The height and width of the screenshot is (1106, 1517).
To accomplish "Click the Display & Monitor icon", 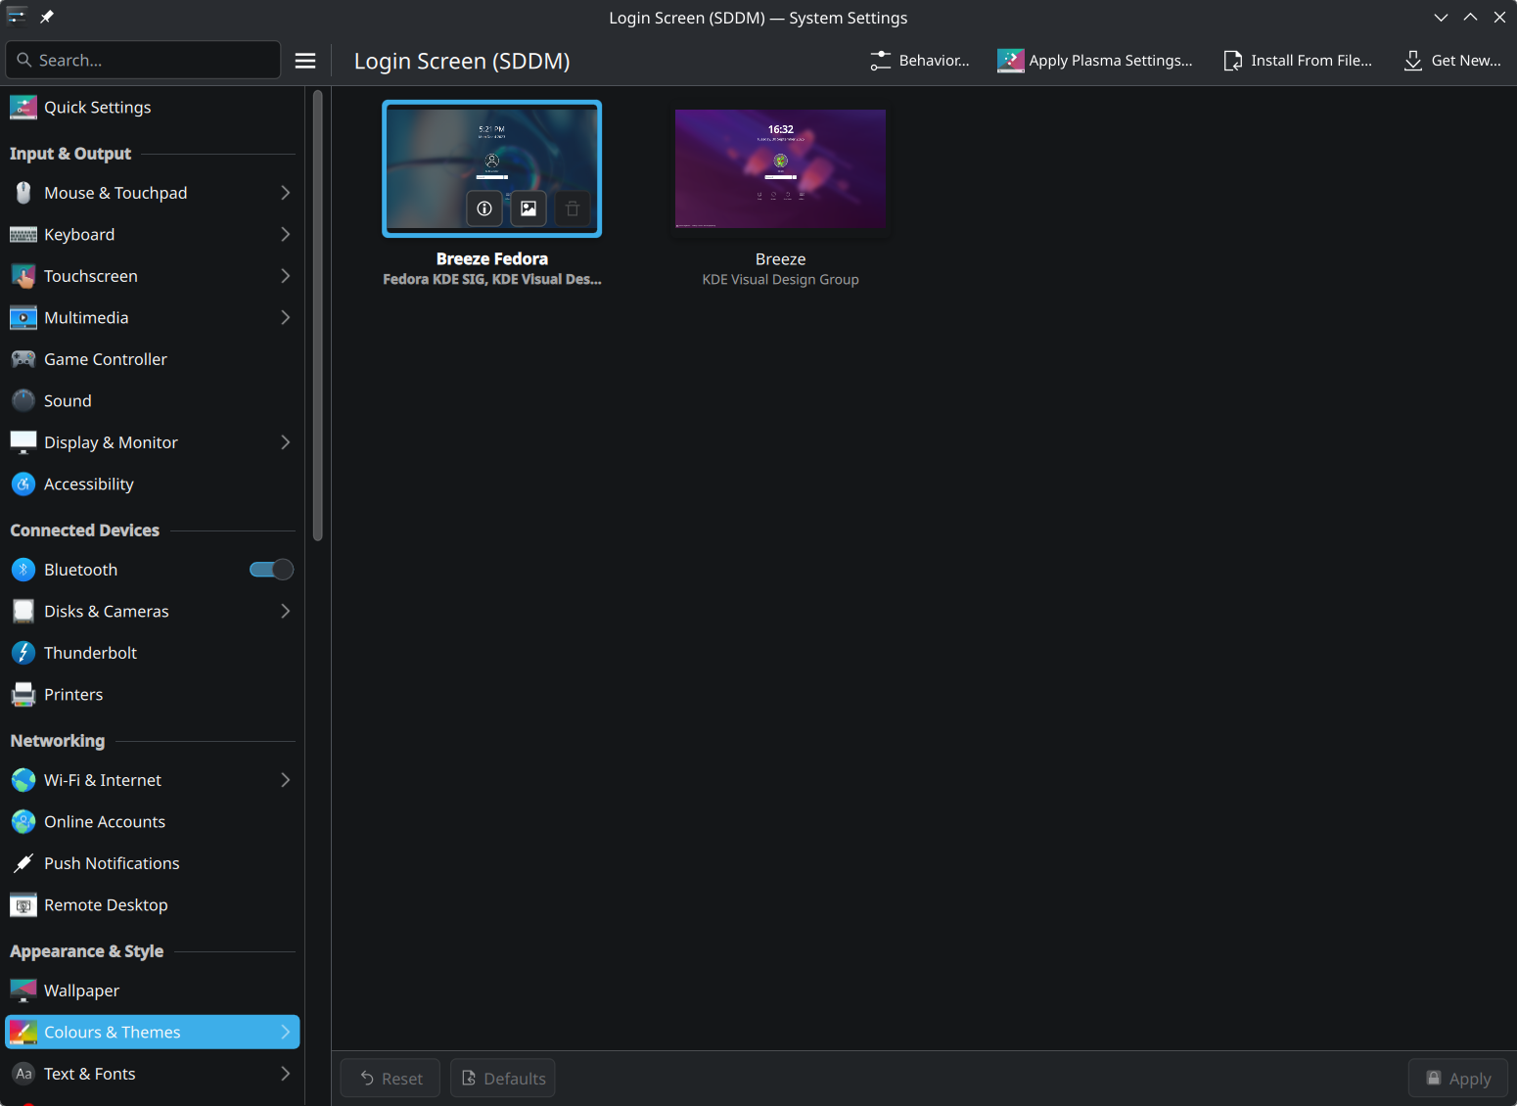I will [23, 442].
